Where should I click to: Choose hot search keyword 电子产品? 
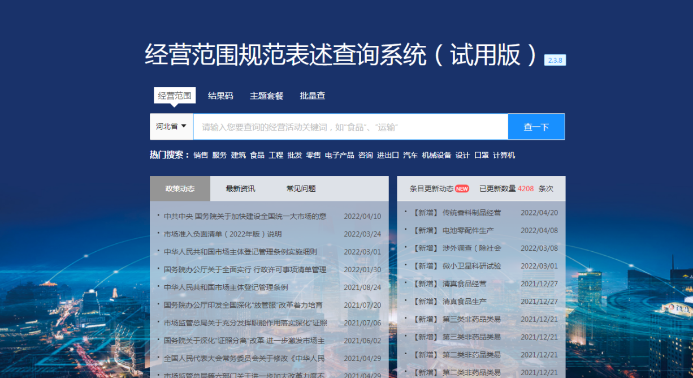(339, 155)
